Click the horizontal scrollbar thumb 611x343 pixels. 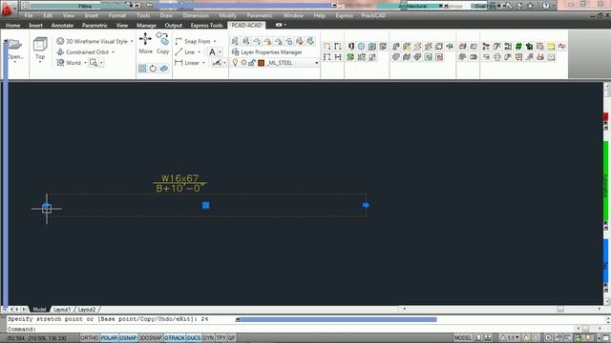coord(560,309)
